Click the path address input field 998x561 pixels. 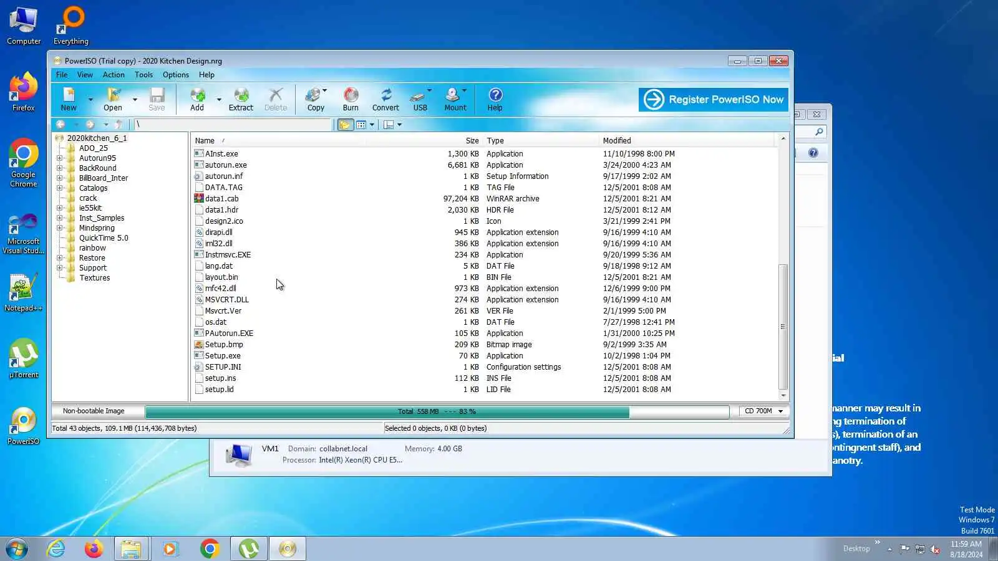233,125
